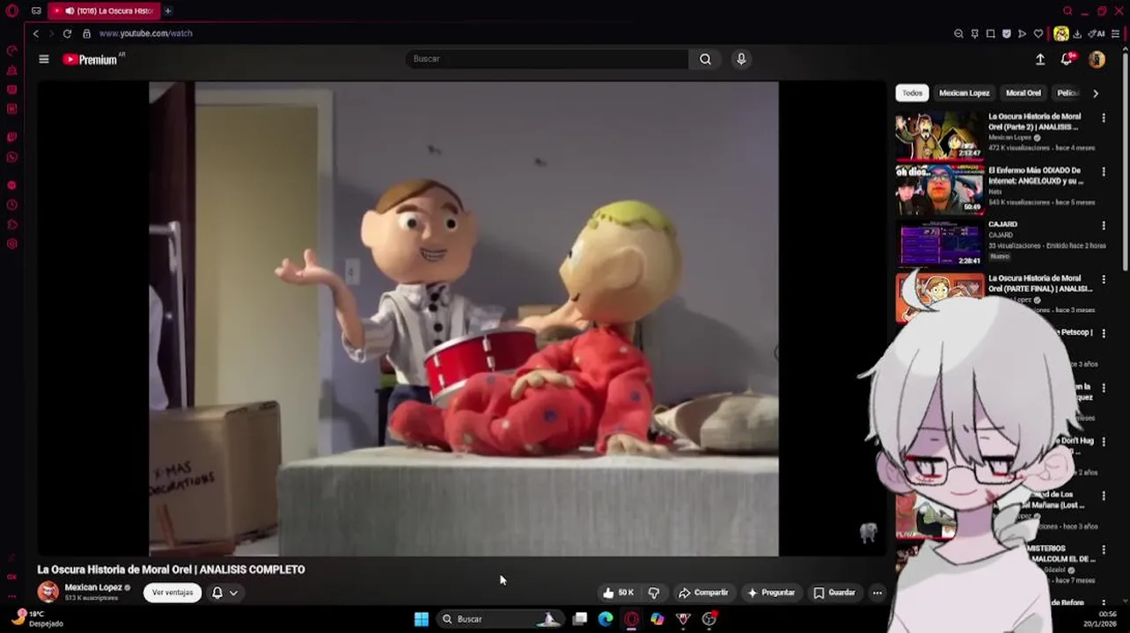Open ANGELOUXD video thumbnail

tap(939, 189)
